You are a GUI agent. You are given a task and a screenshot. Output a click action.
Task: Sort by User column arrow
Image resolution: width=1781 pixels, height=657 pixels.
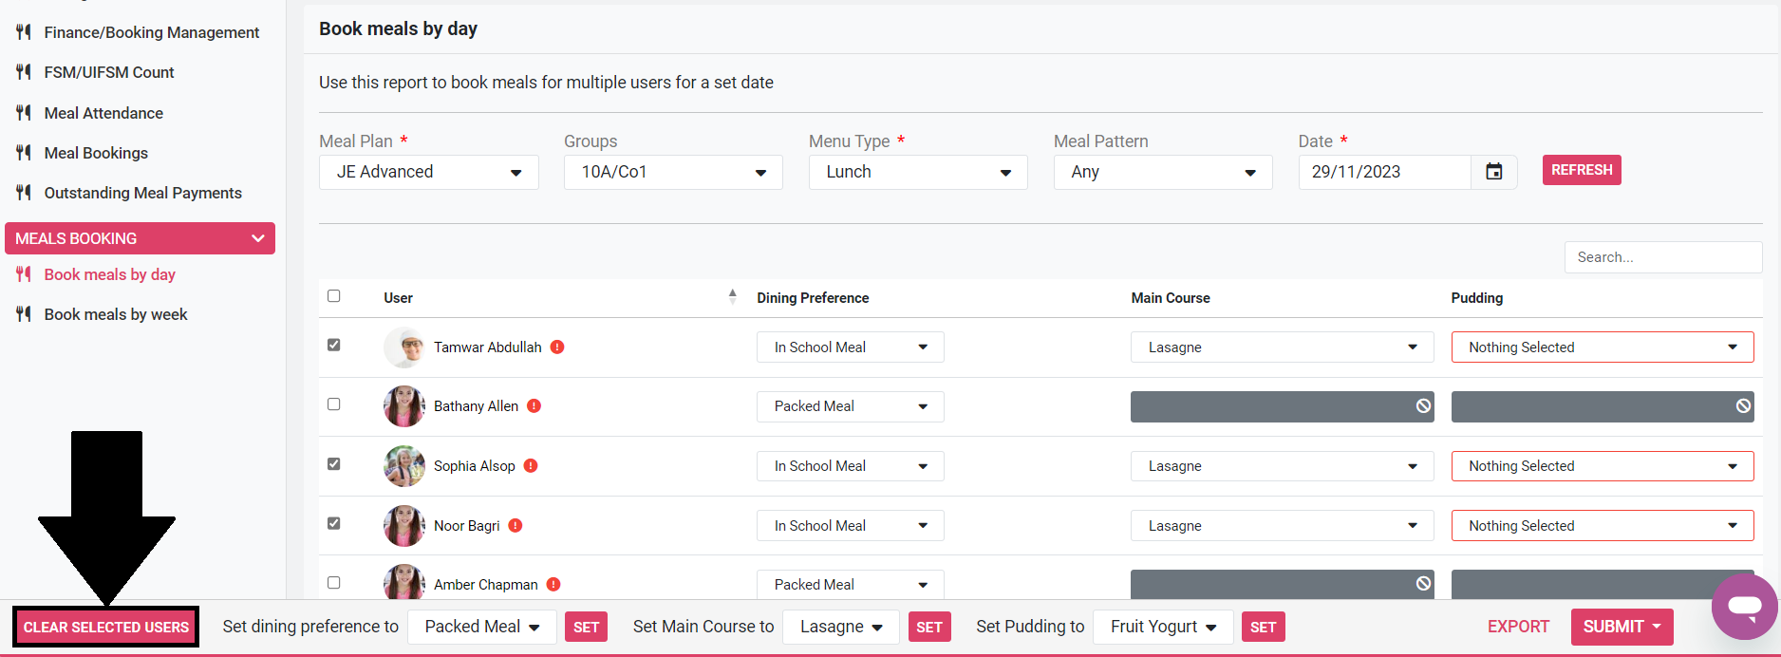pos(732,296)
